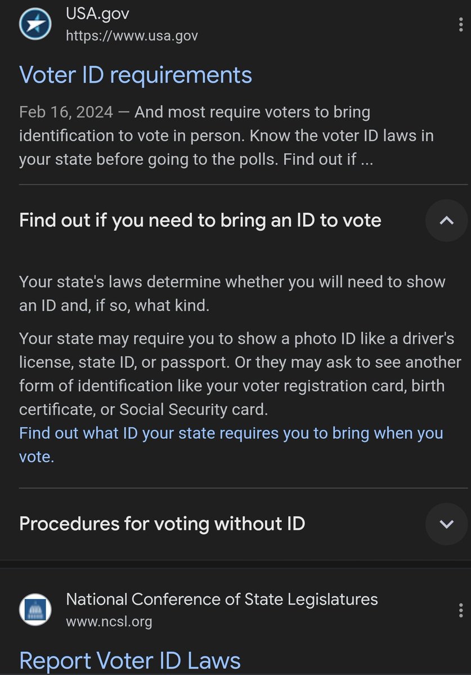Click the NCSL capitol building favicon
471x675 pixels.
(x=35, y=610)
